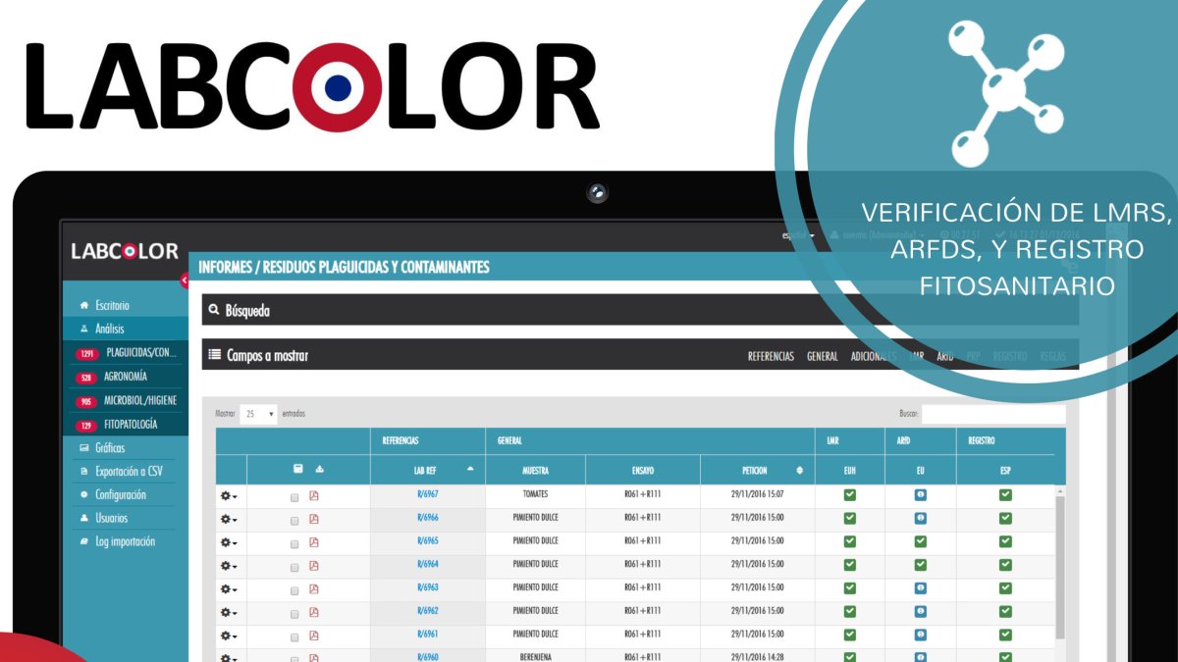1178x662 pixels.
Task: Open the Gráficas chart icon
Action: [84, 447]
